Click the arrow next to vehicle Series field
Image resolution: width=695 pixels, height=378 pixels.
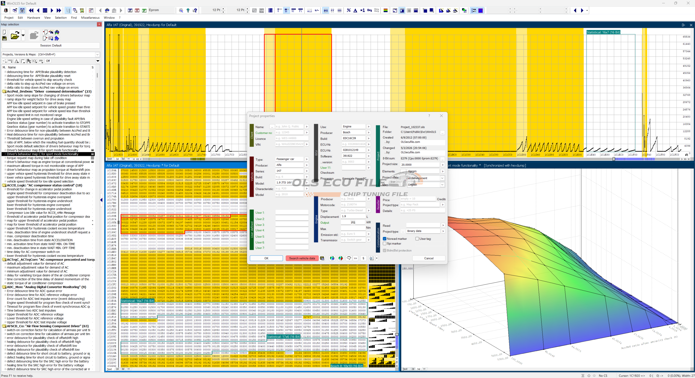click(x=307, y=171)
